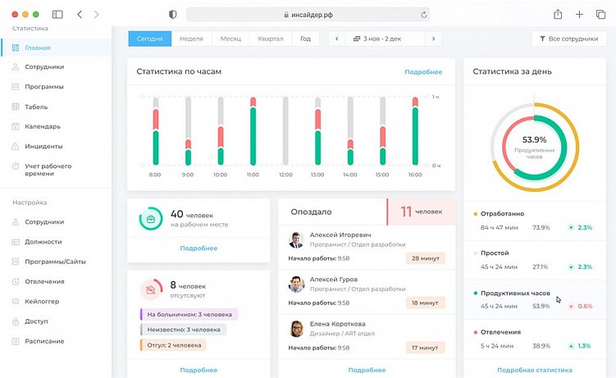Switch to the Квартал period tab

271,39
